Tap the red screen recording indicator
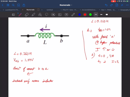Image resolution: width=130 pixels, height=97 pixels. click(x=113, y=1)
